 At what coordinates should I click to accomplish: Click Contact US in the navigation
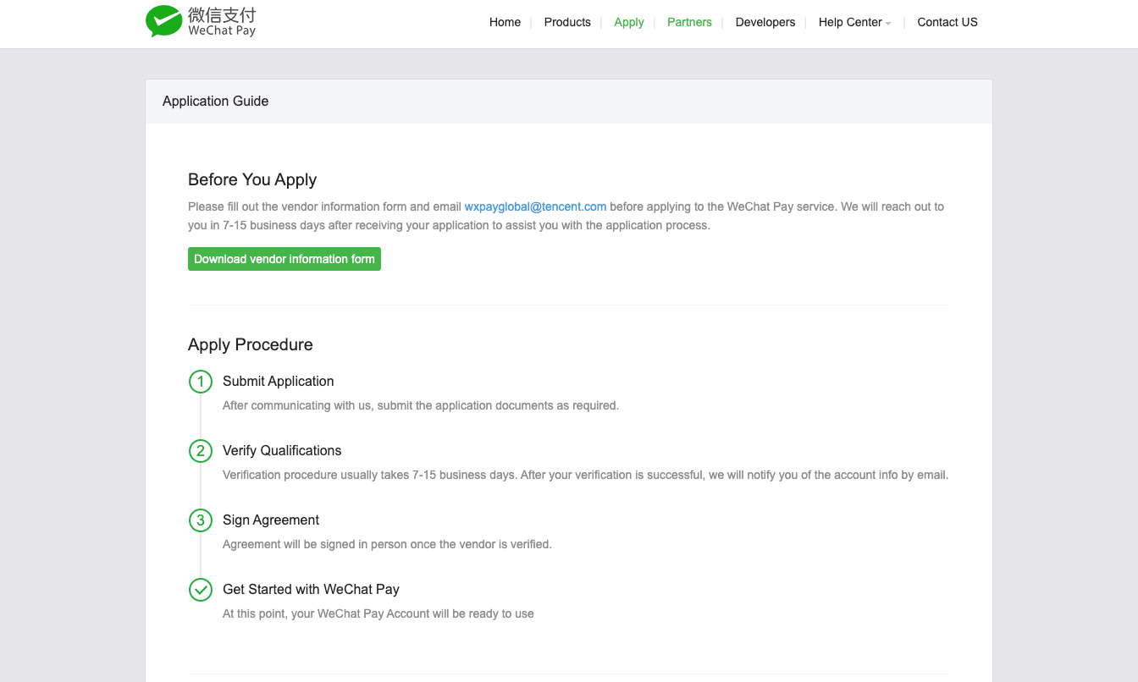click(x=947, y=23)
